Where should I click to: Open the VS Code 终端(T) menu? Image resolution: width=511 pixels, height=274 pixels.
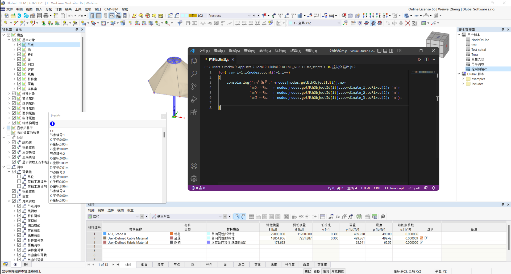tap(296, 51)
